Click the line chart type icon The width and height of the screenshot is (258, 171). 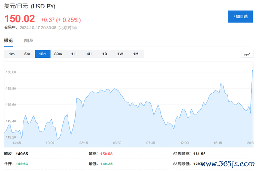[x=247, y=54]
